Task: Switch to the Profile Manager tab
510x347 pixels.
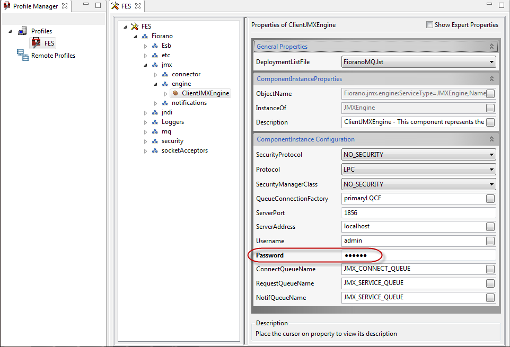Action: coord(35,6)
